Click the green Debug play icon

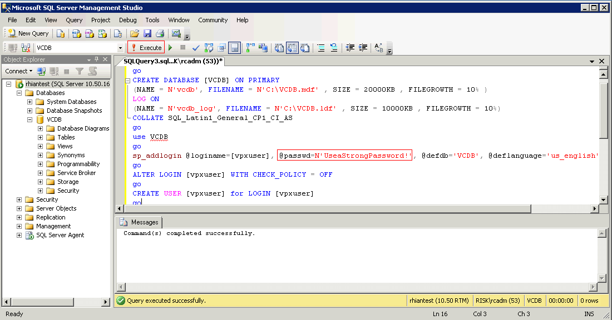pos(170,48)
